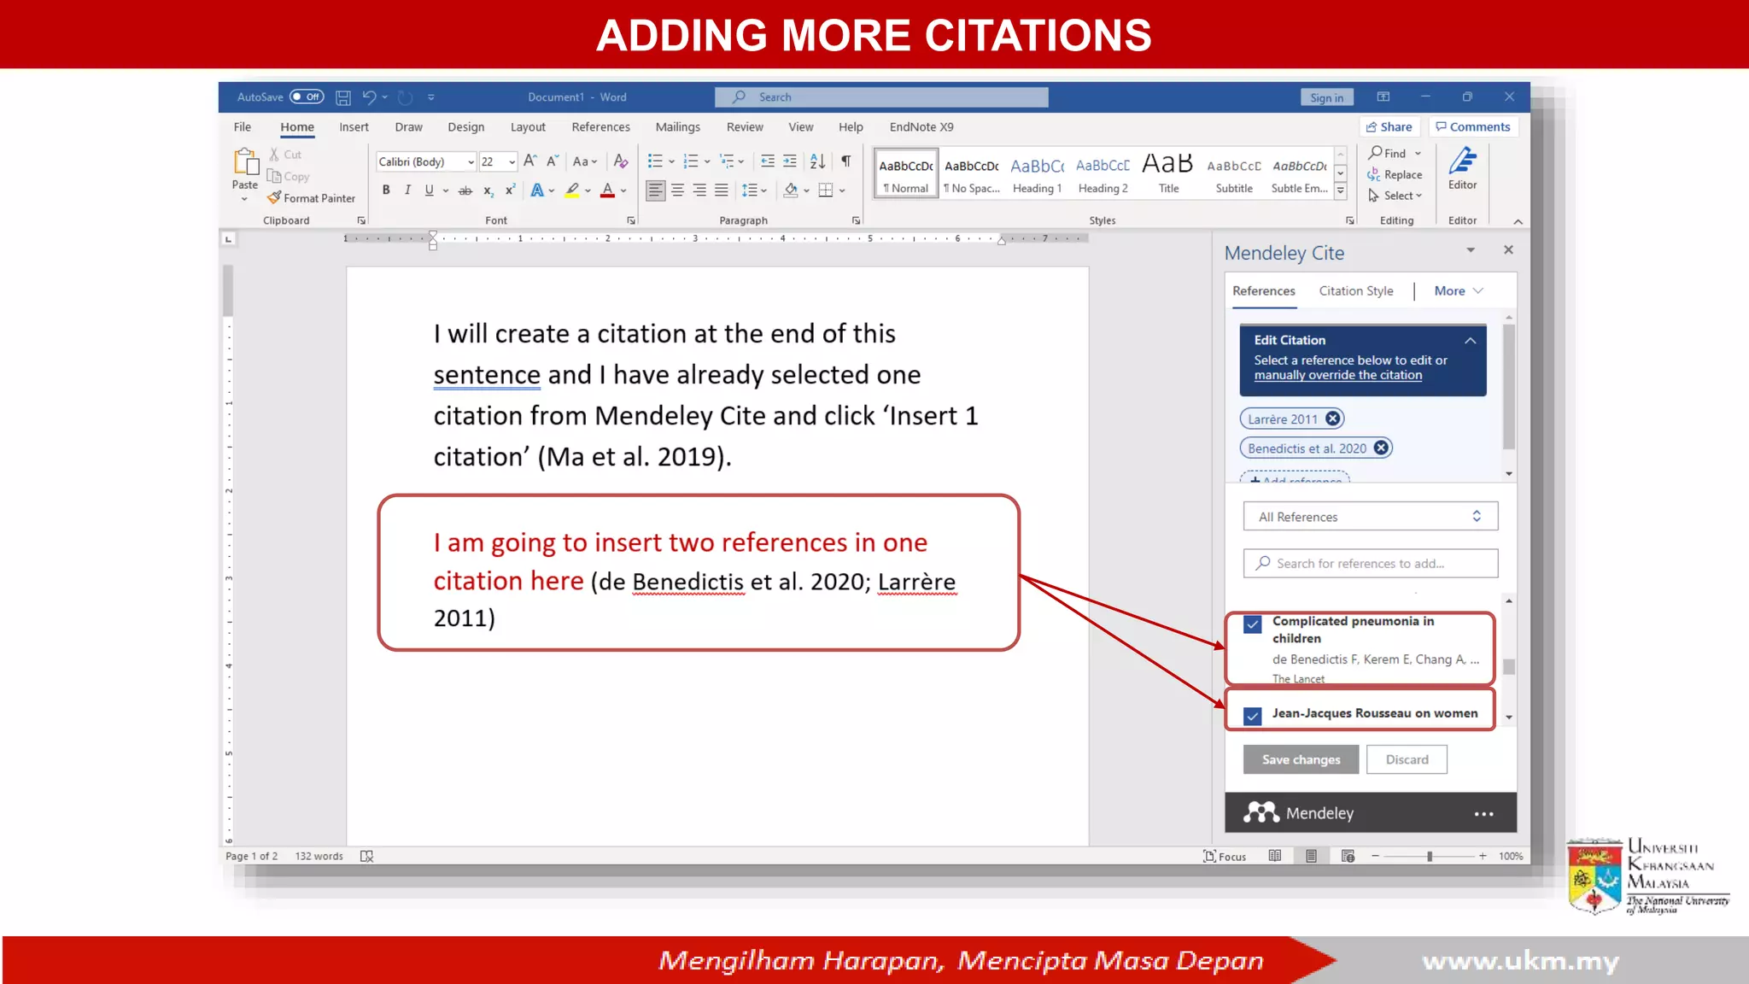
Task: Apply Strikethrough formatting
Action: coord(465,190)
